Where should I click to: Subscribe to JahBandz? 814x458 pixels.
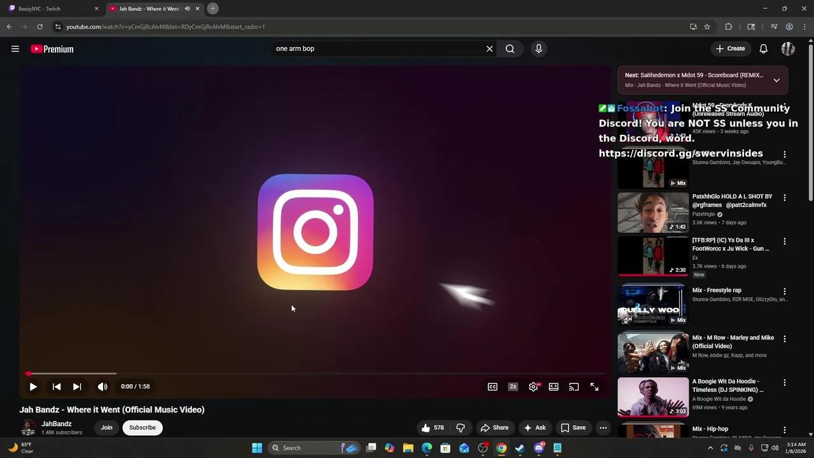142,427
